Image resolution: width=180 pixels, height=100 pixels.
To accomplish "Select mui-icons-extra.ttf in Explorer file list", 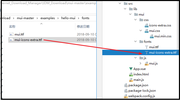I will pos(28,40).
